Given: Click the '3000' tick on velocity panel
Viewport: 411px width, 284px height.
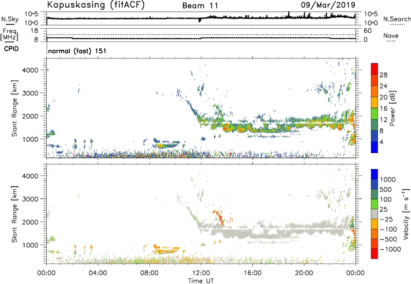Looking at the screenshot, I should pyautogui.click(x=30, y=199).
